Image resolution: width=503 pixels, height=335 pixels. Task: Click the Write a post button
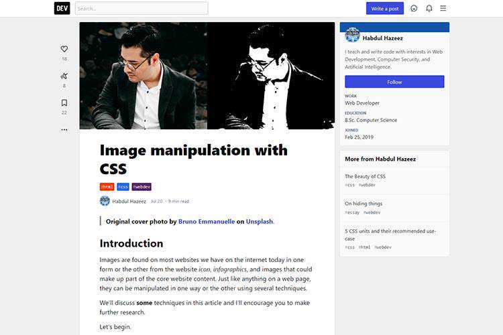(x=385, y=9)
